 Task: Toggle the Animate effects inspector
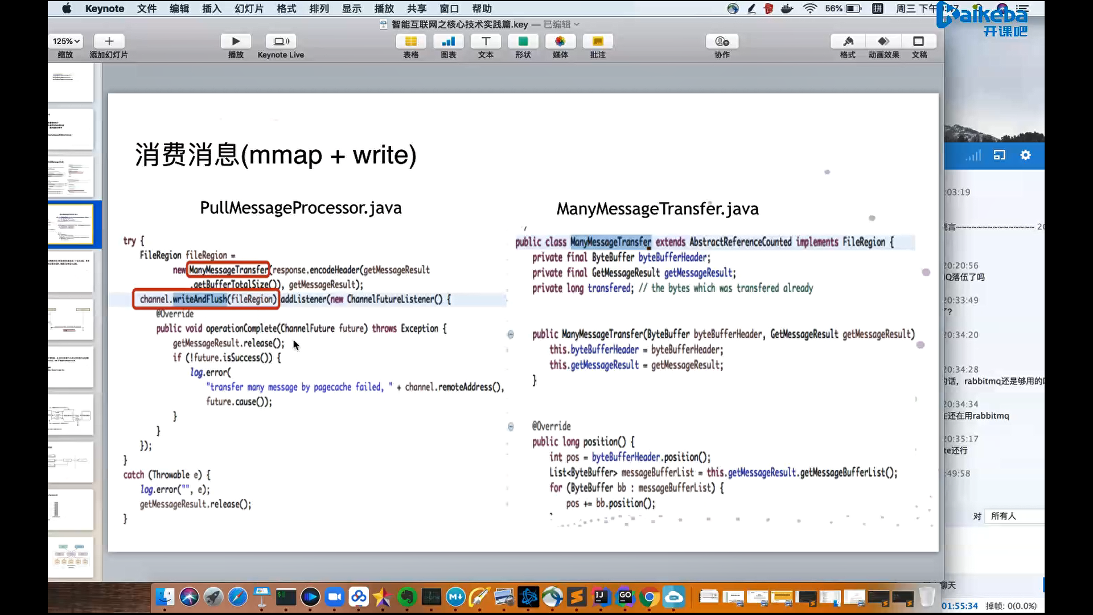click(x=884, y=42)
